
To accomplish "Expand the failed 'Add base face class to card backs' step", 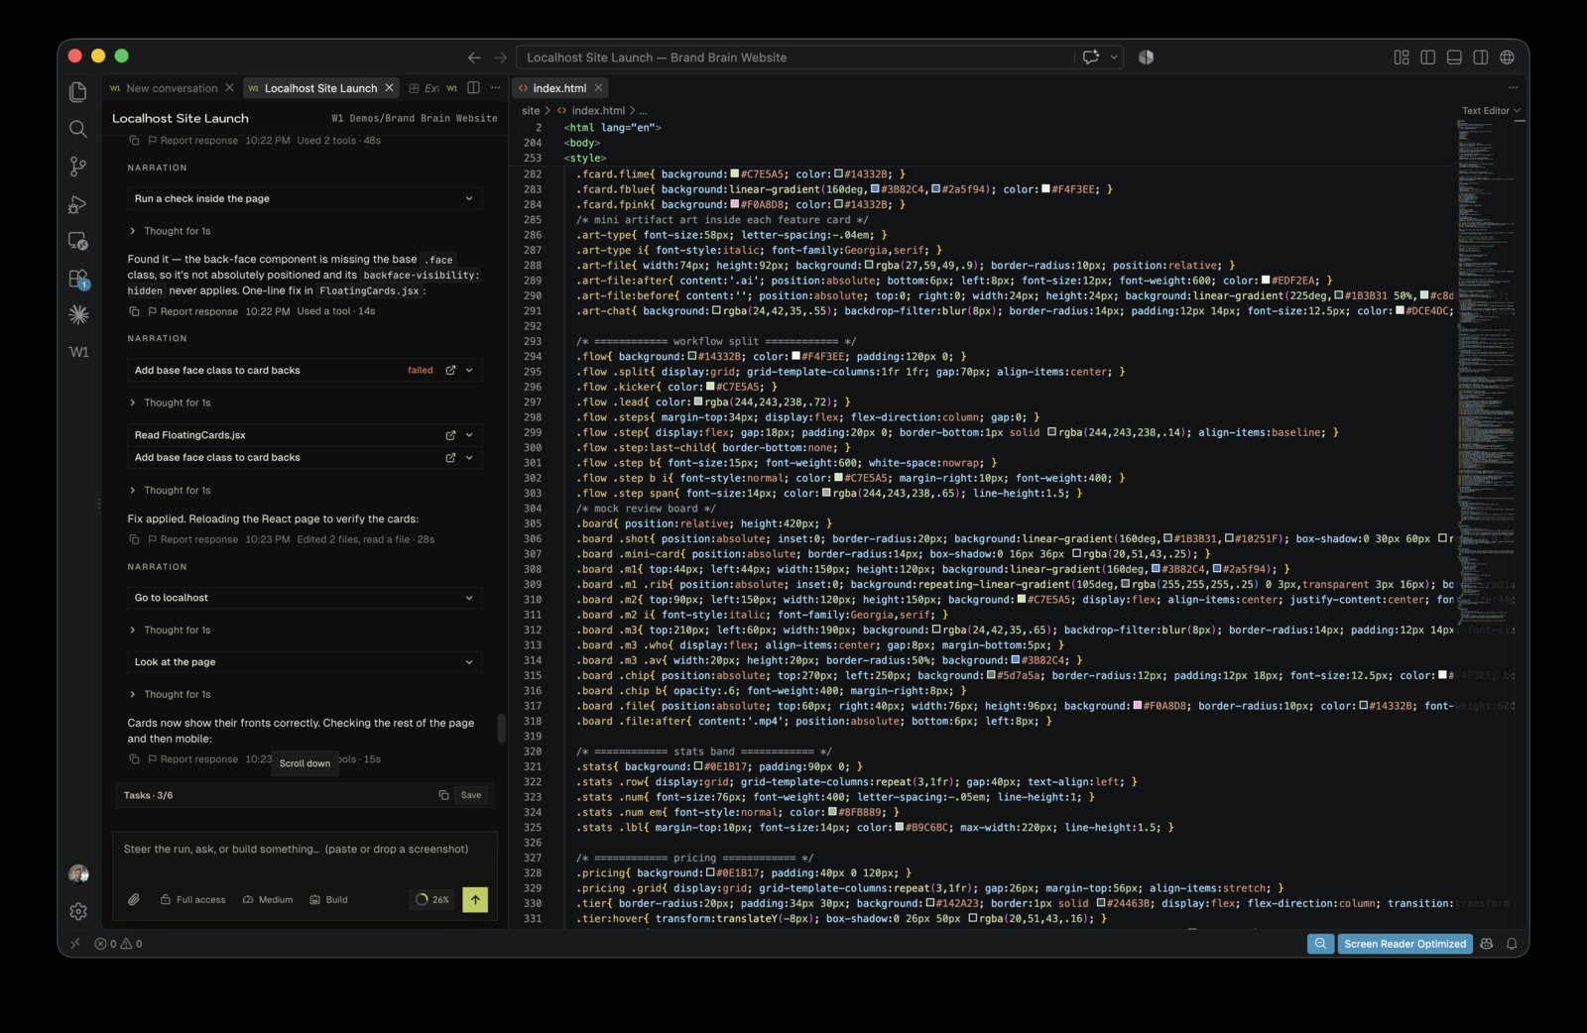I will [x=469, y=370].
